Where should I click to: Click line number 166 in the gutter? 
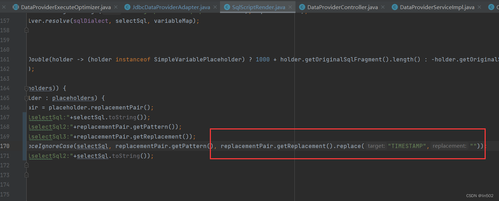[5, 107]
